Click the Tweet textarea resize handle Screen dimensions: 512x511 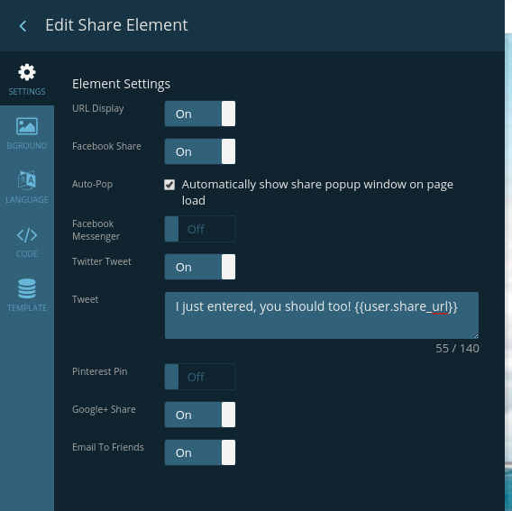[x=476, y=335]
